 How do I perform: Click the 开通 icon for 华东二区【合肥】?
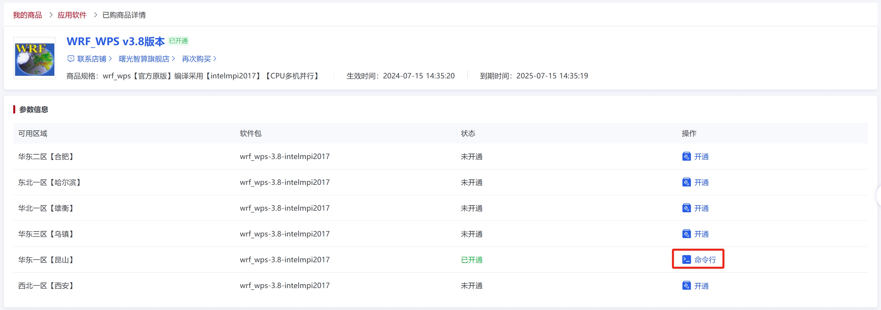tap(686, 156)
